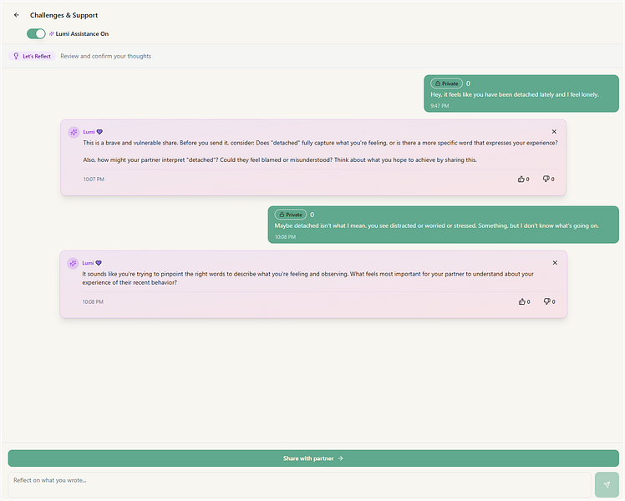Dismiss the Lumi reply from 10:08 PM
Image resolution: width=625 pixels, height=501 pixels.
point(555,263)
